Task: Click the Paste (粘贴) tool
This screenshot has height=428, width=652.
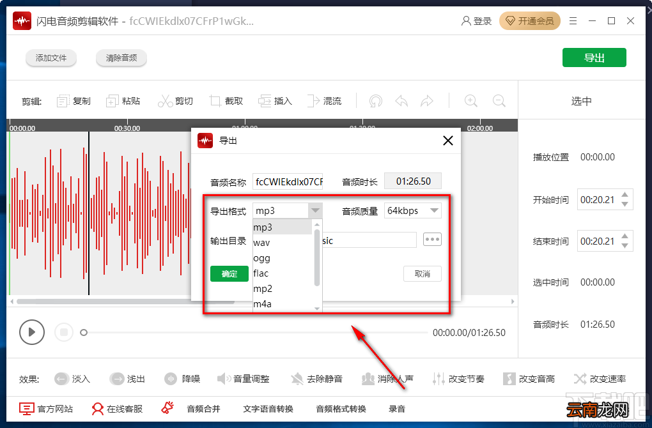Action: (x=123, y=101)
